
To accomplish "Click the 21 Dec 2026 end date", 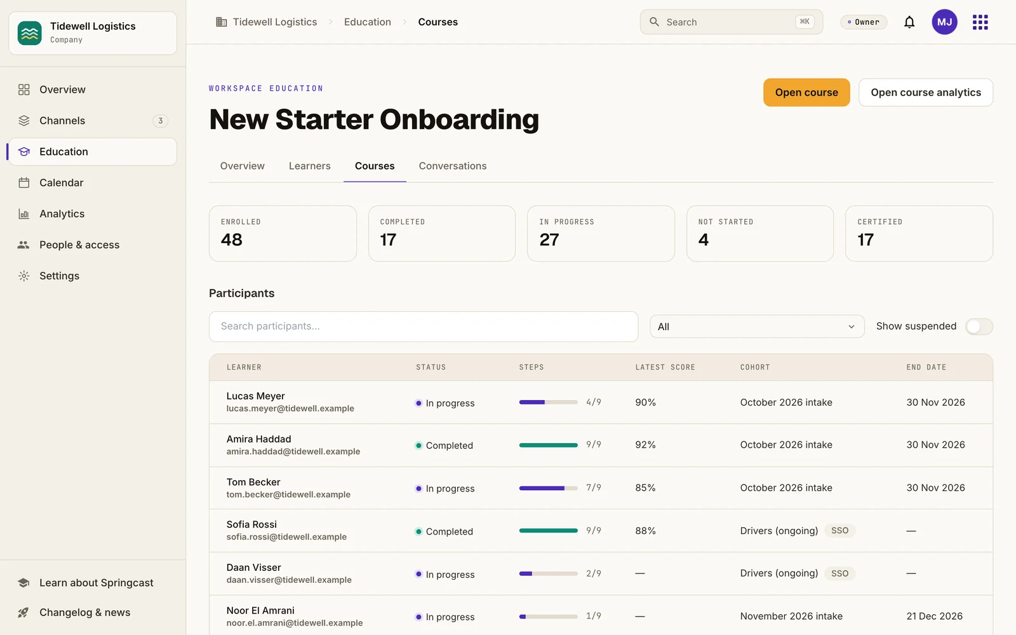I will click(934, 617).
